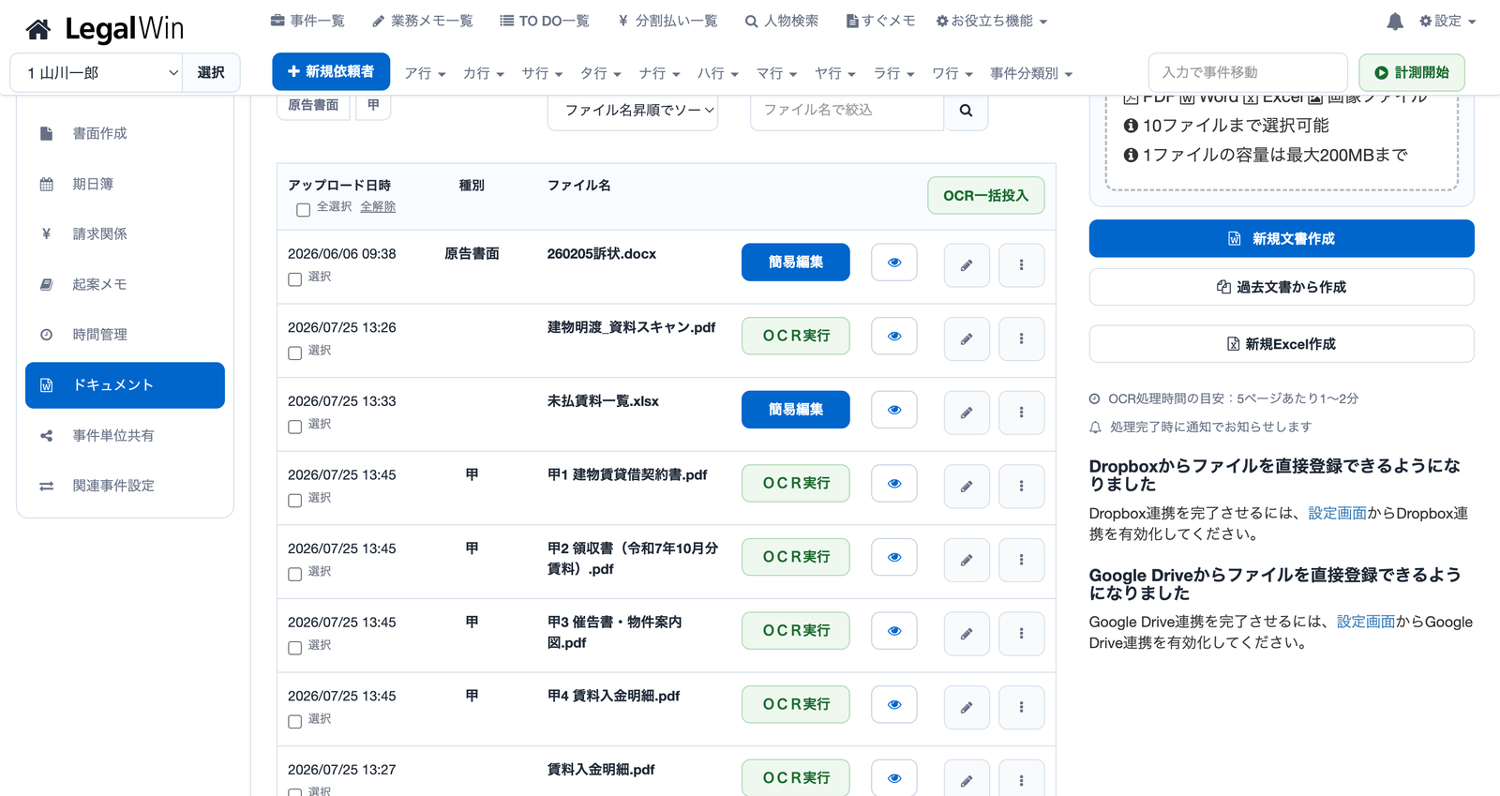Viewport: 1500px width, 796px height.
Task: Preview 甲1 建物賃貸借契約書.pdf with eye icon
Action: [x=894, y=484]
